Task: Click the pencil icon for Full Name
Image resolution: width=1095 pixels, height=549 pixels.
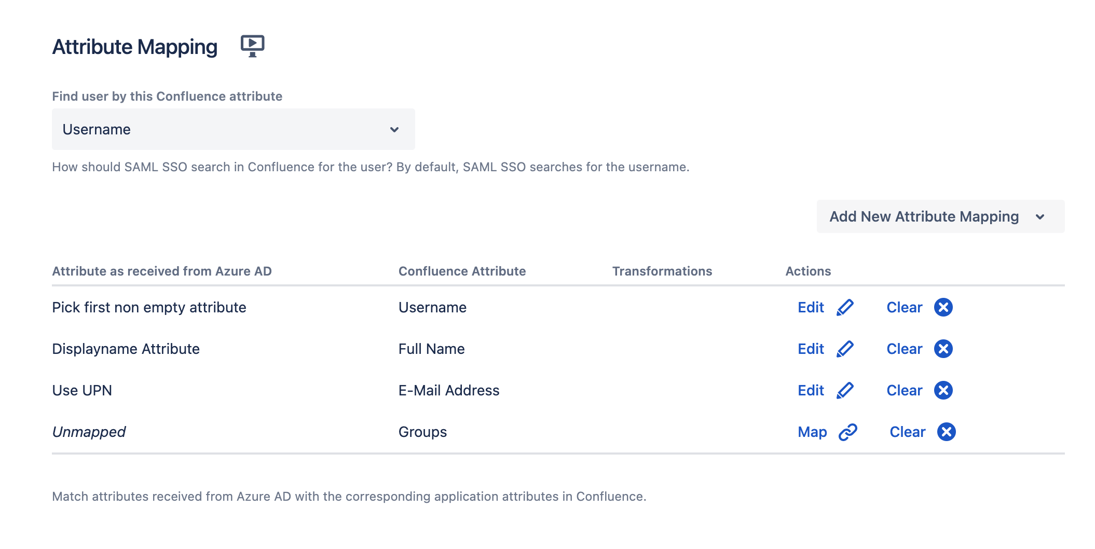Action: click(845, 349)
